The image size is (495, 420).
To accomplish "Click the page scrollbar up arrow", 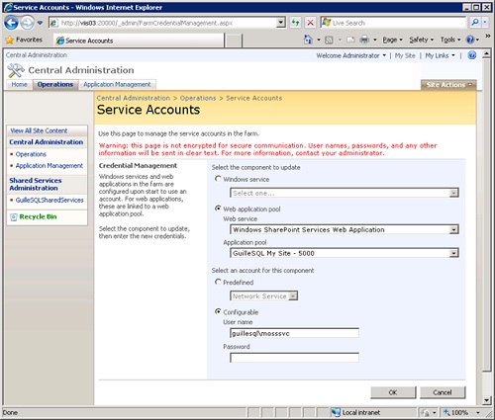I will point(486,54).
